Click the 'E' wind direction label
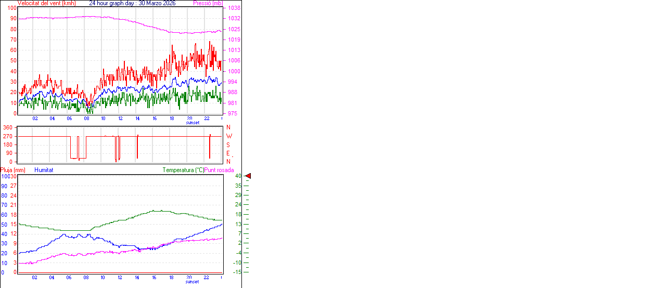The image size is (666, 288). (x=228, y=153)
